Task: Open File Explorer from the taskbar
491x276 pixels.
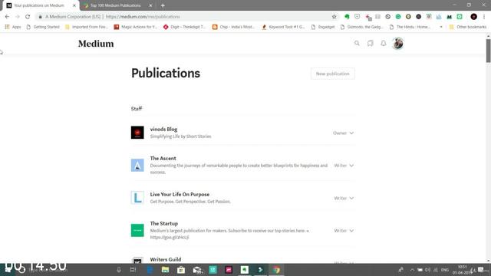Action: pos(166,270)
